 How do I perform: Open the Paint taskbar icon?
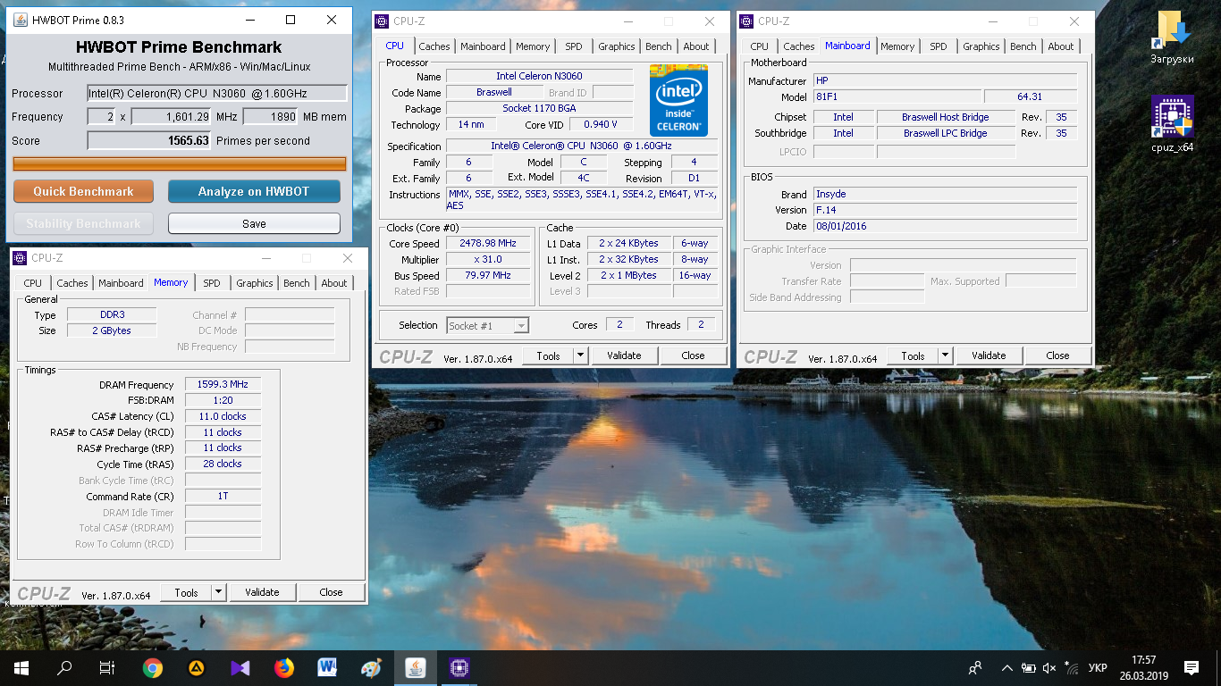[x=371, y=667]
